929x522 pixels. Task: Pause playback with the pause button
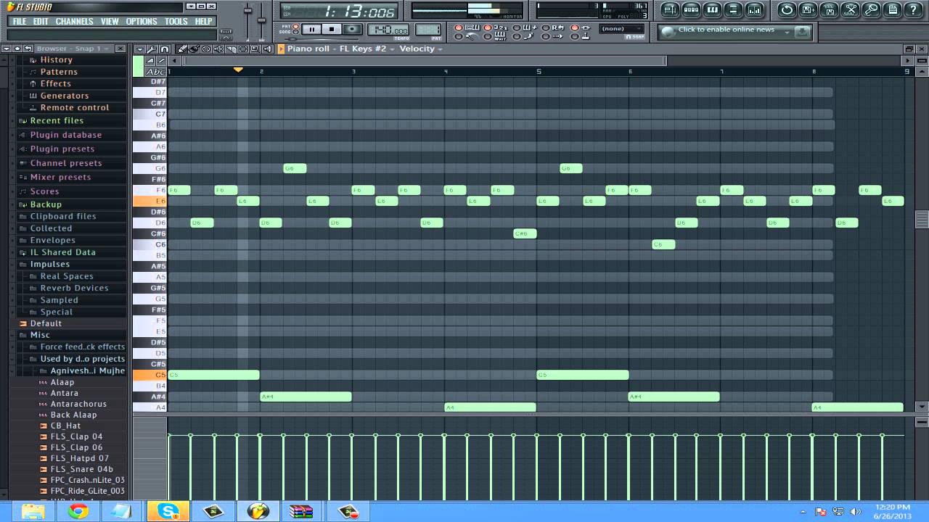click(x=311, y=30)
